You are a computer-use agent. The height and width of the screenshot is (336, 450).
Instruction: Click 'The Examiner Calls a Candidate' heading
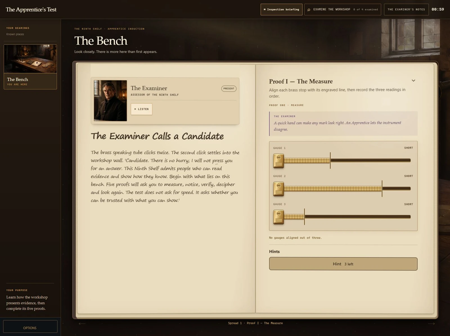click(157, 136)
